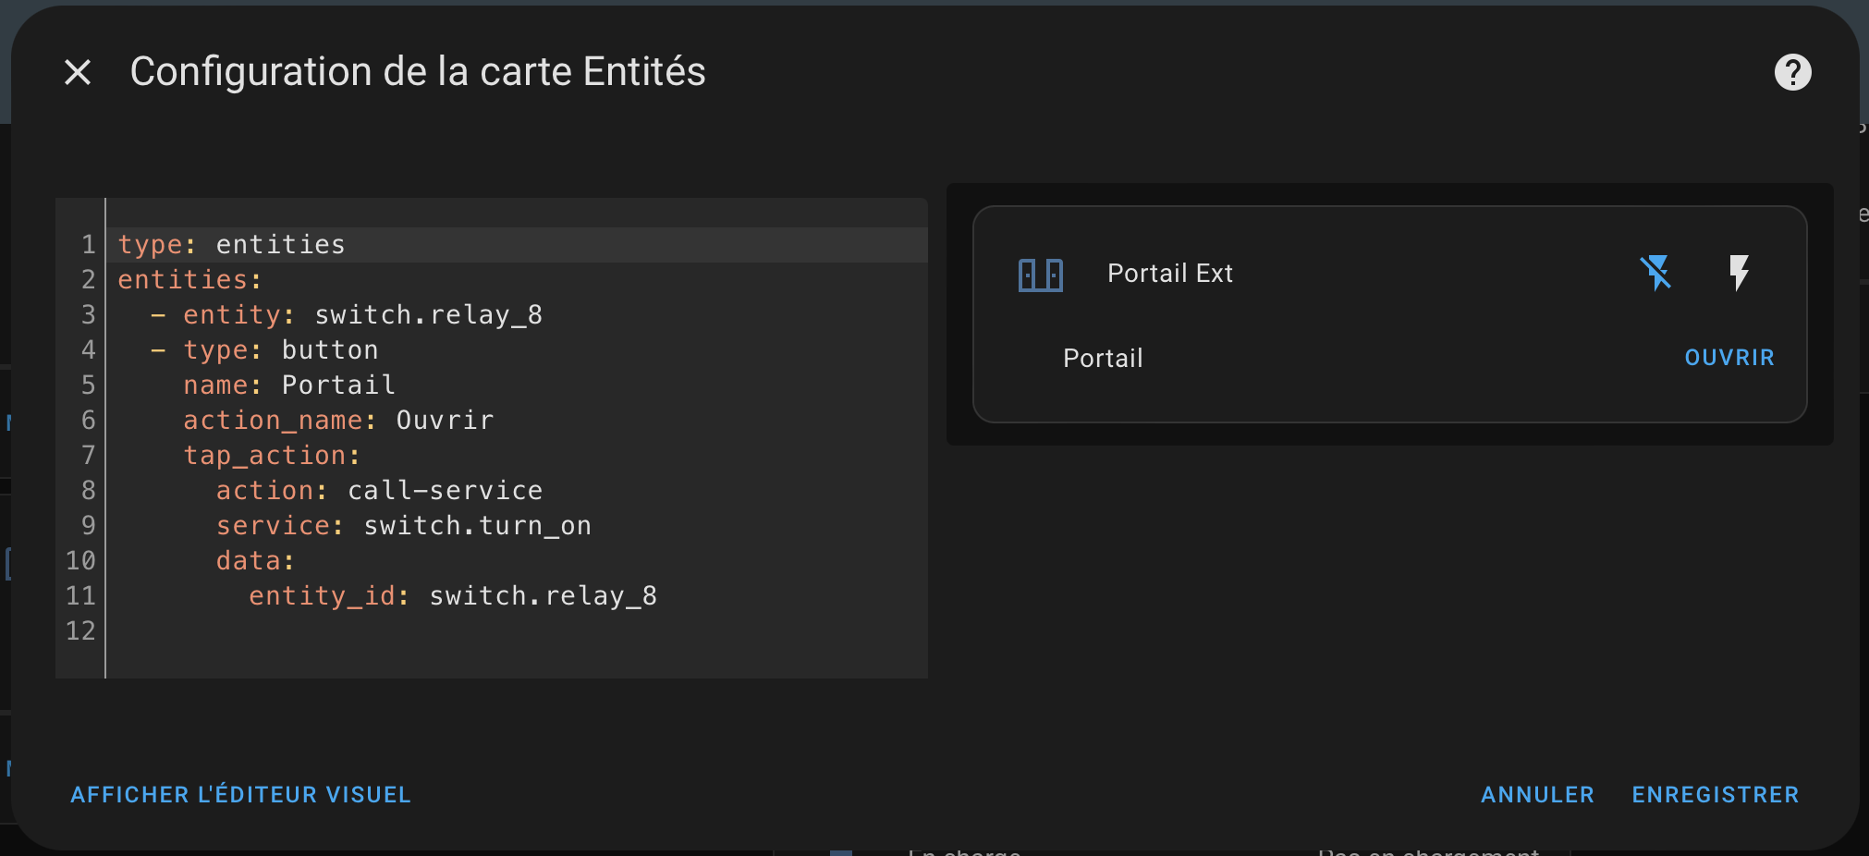Click the flash-off icon for Portail Ext

1655,273
